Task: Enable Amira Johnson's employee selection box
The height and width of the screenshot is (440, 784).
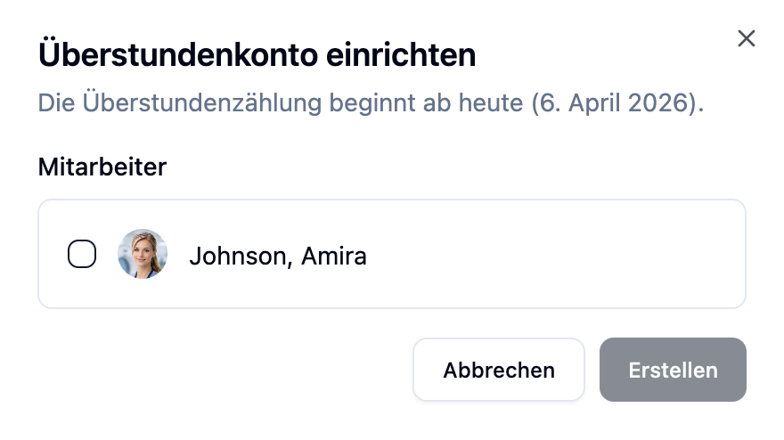Action: [x=82, y=255]
